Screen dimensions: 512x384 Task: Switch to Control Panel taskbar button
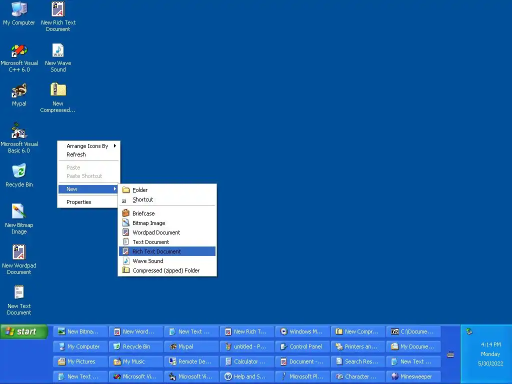[x=302, y=346]
